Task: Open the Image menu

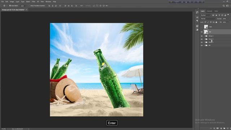Action: coord(12,1)
